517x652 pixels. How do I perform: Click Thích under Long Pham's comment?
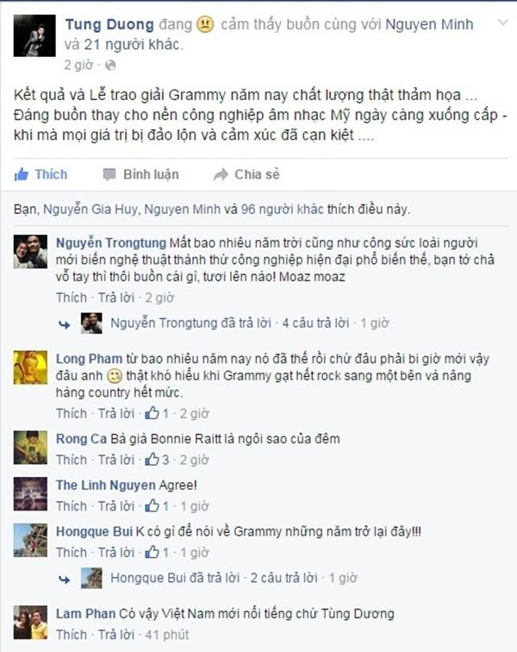coord(72,413)
